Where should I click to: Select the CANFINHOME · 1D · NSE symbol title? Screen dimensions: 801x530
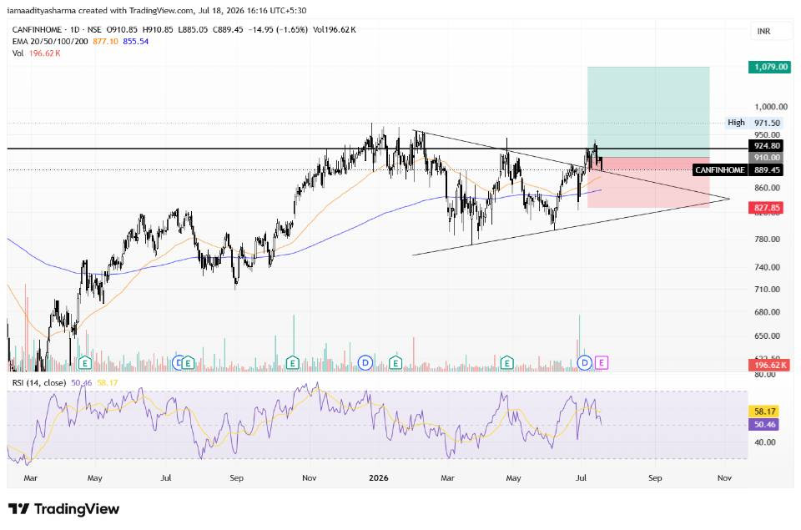click(57, 30)
